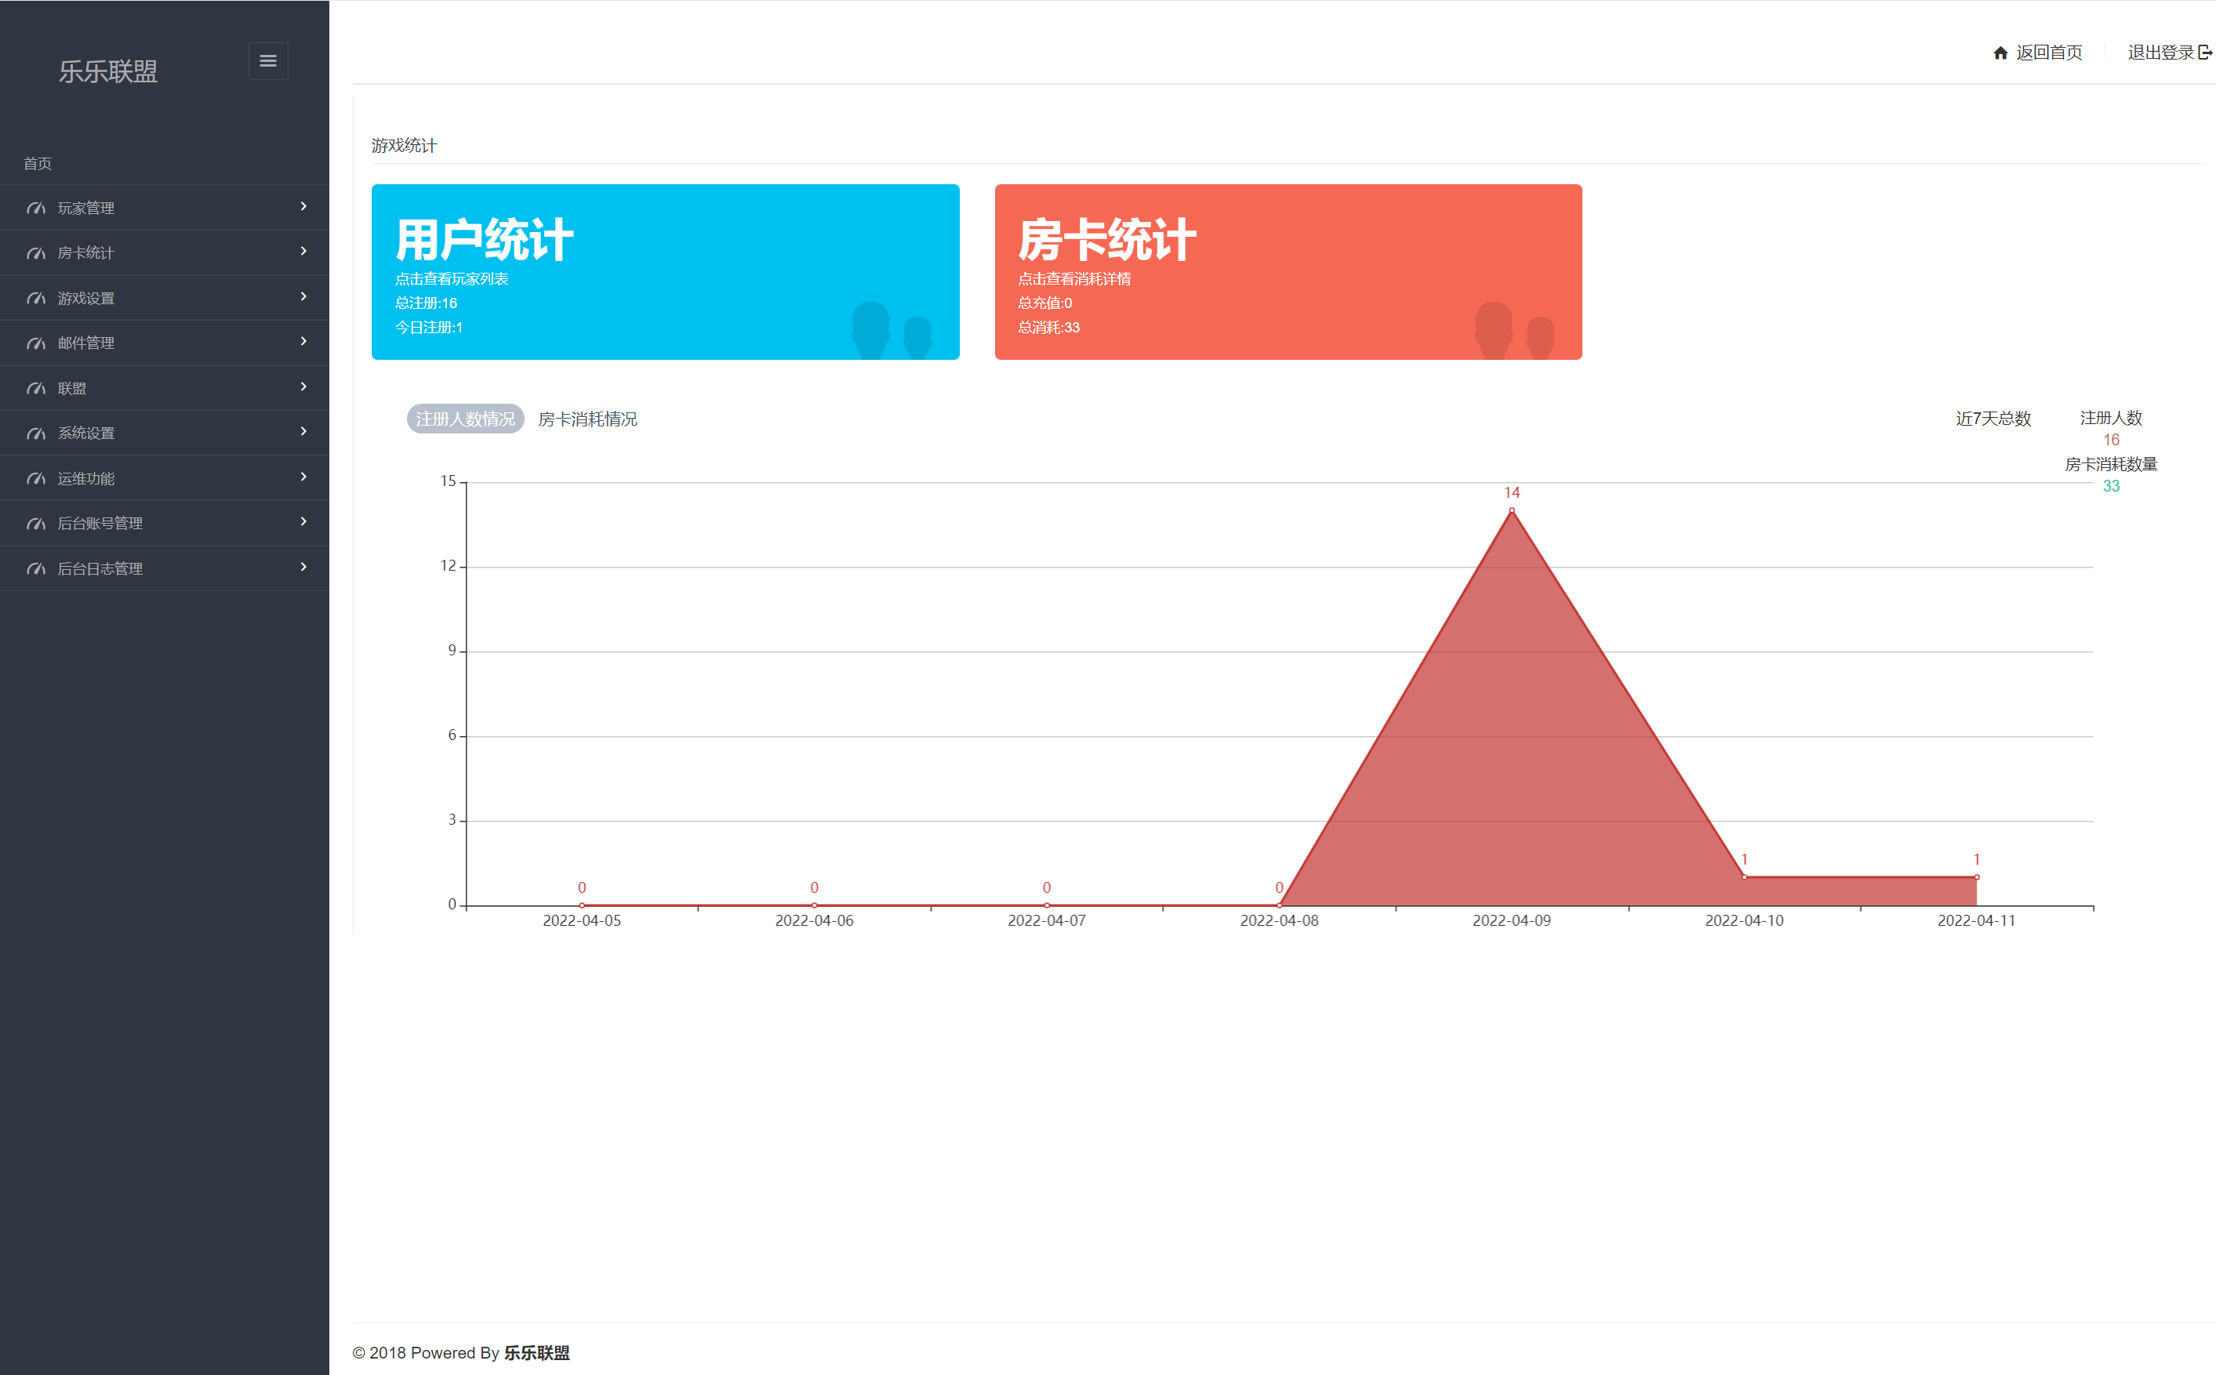The image size is (2216, 1375).
Task: Select the 注册人数情况 tab
Action: pyautogui.click(x=465, y=419)
